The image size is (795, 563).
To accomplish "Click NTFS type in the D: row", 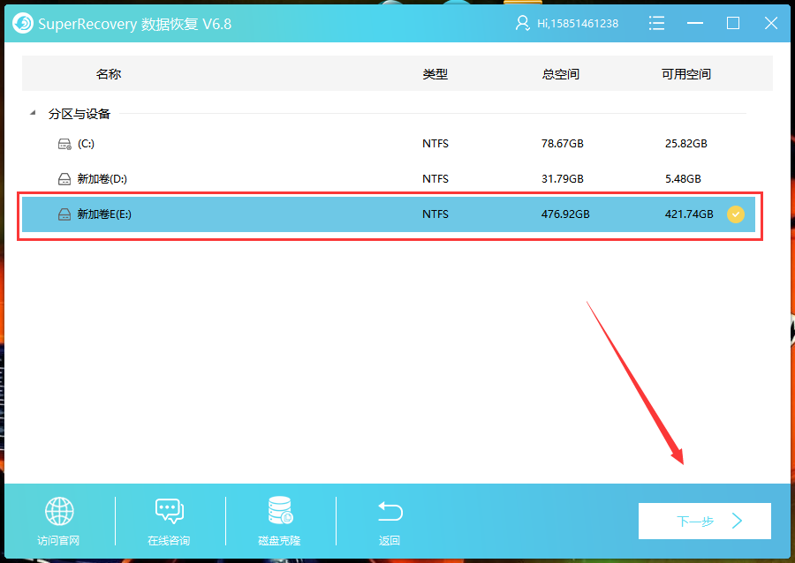I will (435, 179).
